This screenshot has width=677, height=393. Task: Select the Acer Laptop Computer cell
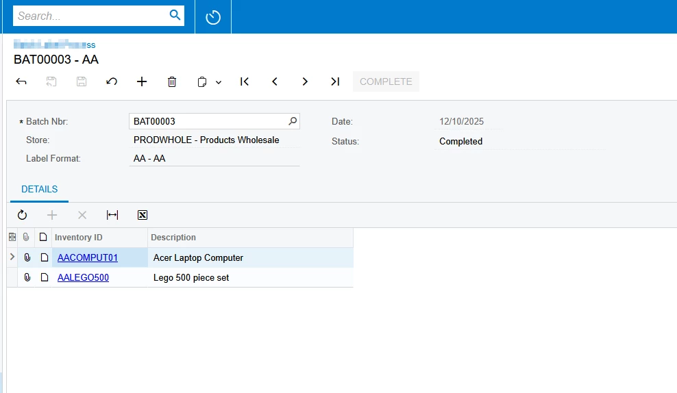[250, 257]
